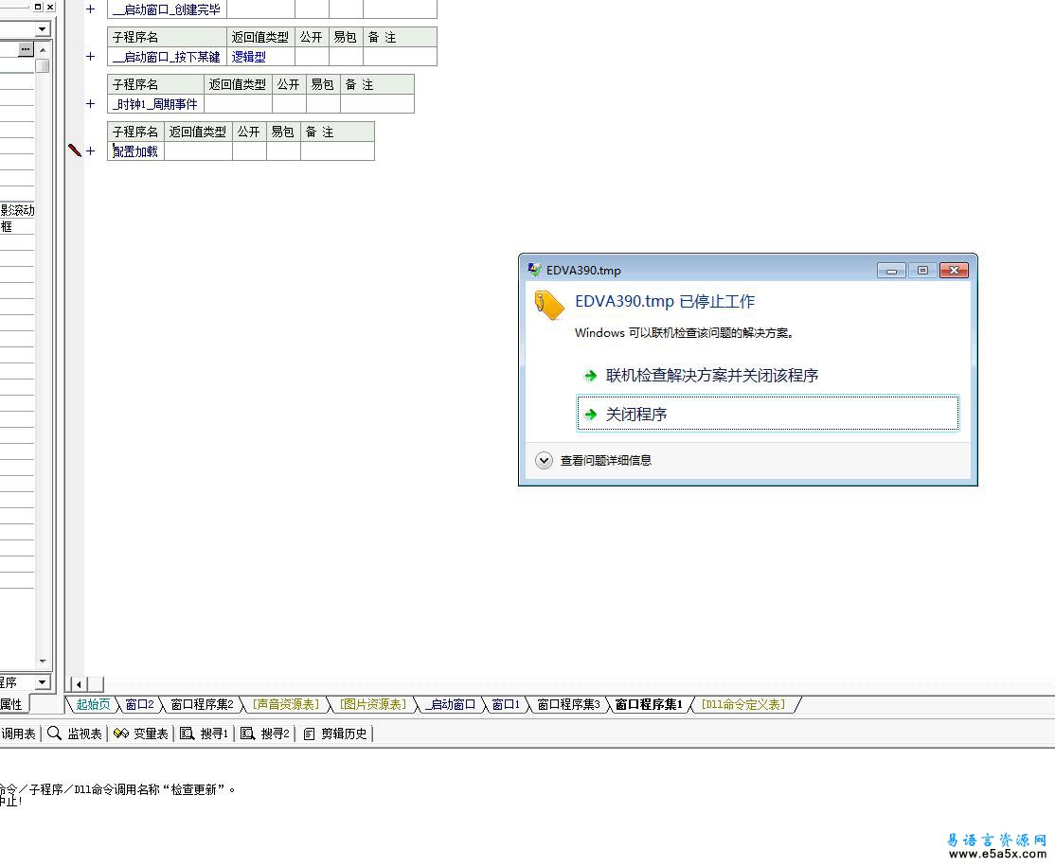Image resolution: width=1055 pixels, height=866 pixels.
Task: Choose 联机检查解决方案并关闭该程序 option
Action: (712, 375)
